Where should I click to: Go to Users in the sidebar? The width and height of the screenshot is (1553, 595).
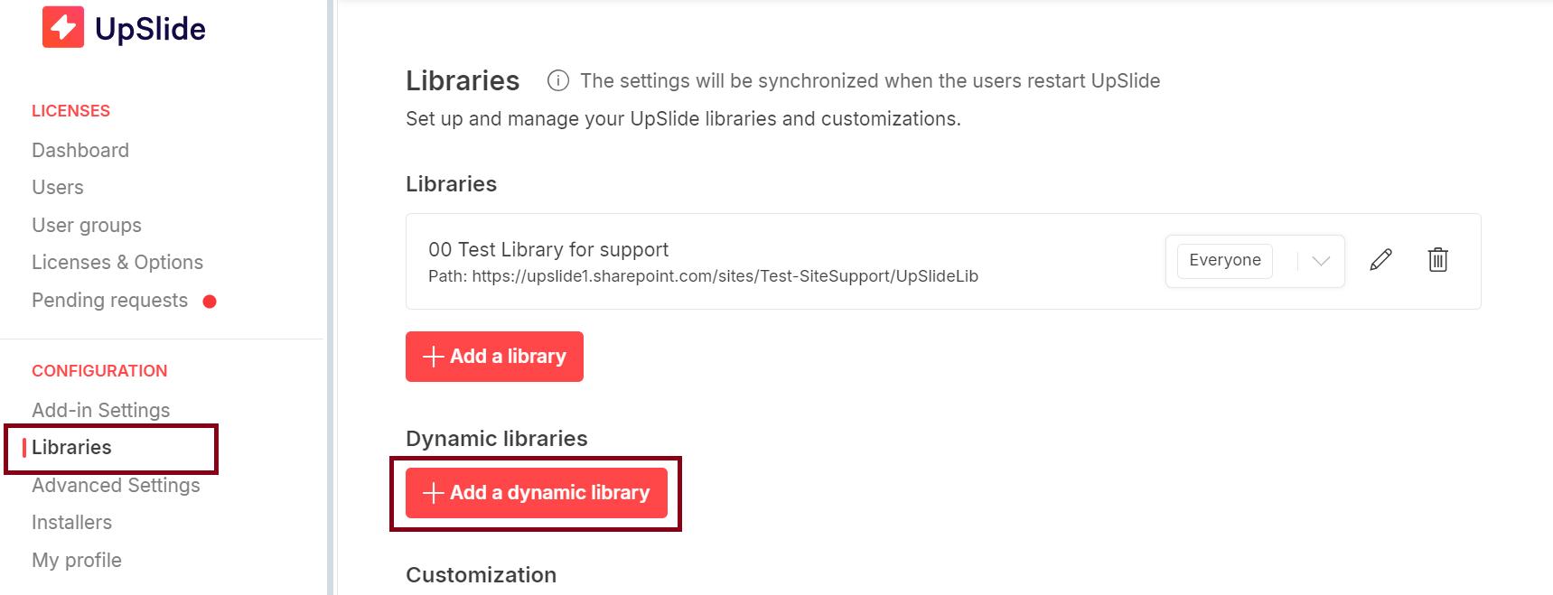(x=58, y=187)
